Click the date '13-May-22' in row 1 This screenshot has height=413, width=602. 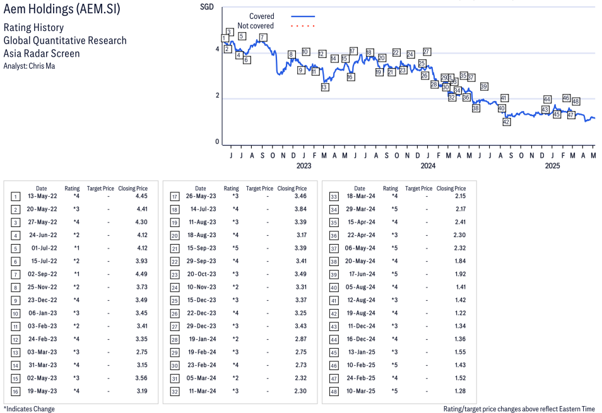coord(42,196)
